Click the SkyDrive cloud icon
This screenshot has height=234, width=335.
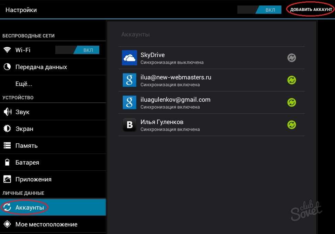pyautogui.click(x=130, y=58)
